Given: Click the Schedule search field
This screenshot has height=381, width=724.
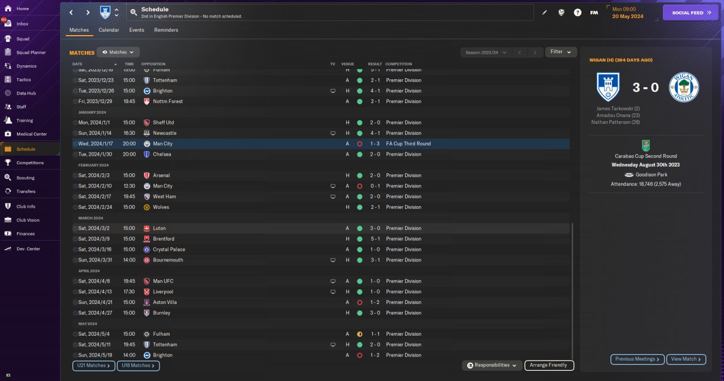Looking at the screenshot, I should pyautogui.click(x=330, y=12).
